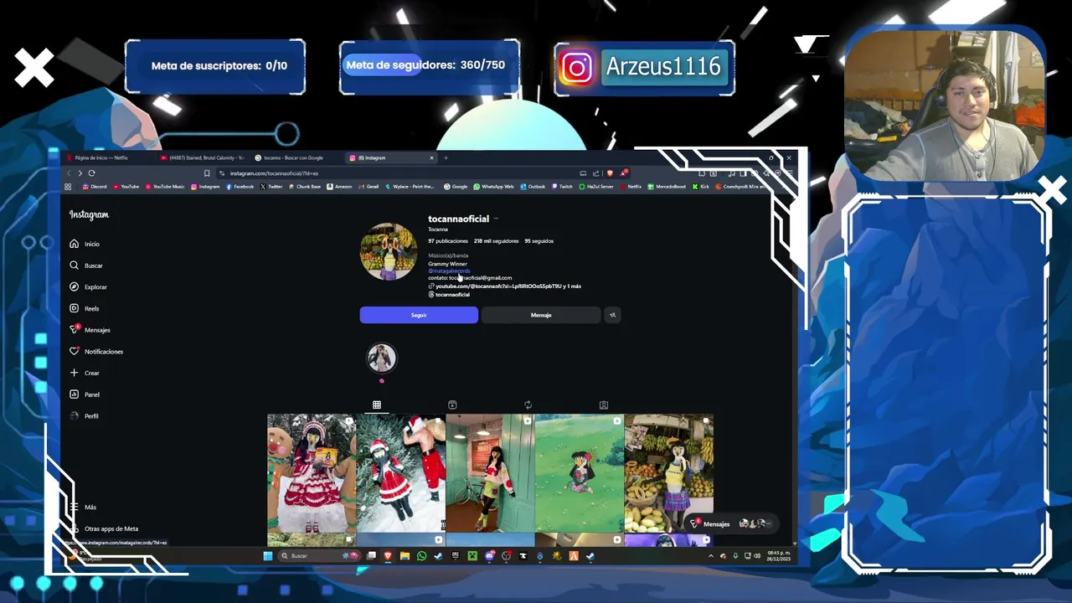
Task: Open the WhatsApp Web bookmark
Action: (493, 187)
